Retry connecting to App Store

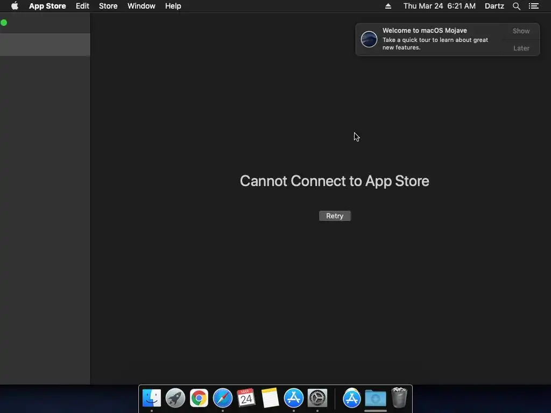(x=335, y=216)
